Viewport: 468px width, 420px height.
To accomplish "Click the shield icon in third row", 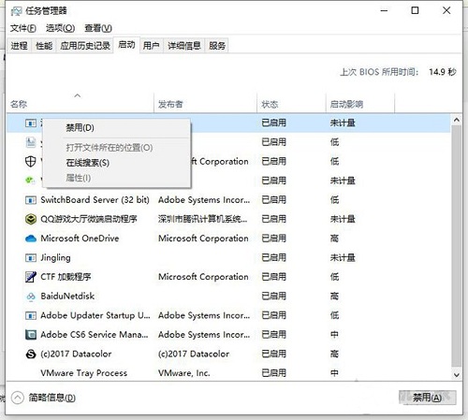I will (30, 161).
